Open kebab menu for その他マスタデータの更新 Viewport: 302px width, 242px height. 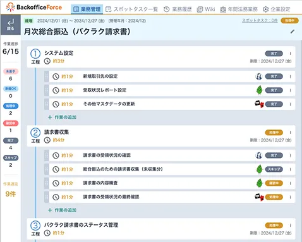(x=290, y=104)
